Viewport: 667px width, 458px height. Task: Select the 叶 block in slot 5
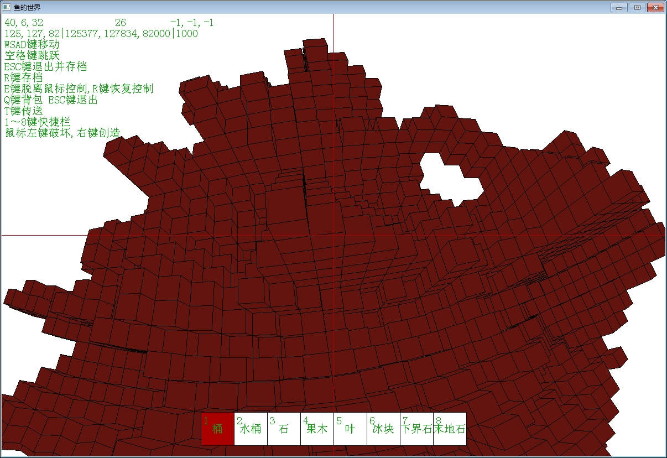click(350, 429)
